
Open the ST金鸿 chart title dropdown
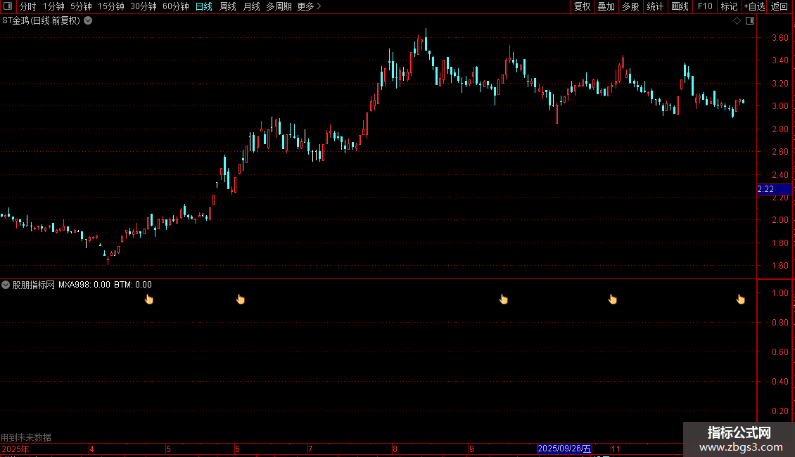[88, 21]
